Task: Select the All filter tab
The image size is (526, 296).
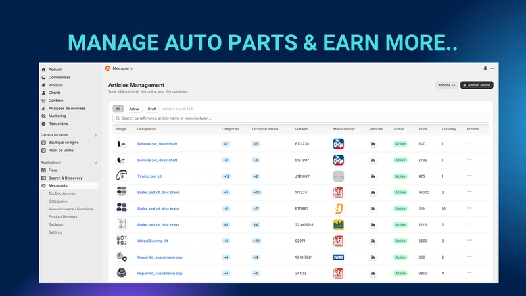Action: [118, 109]
